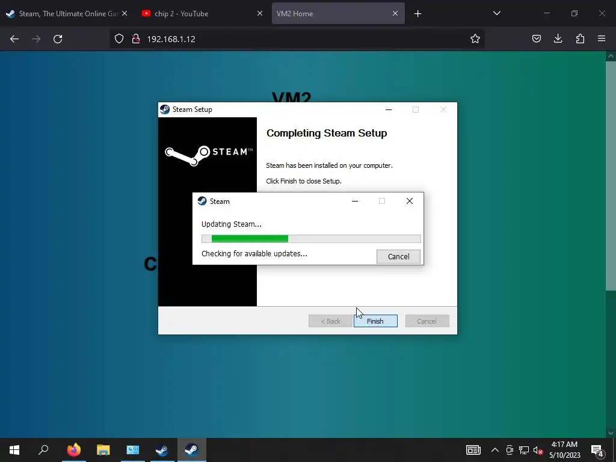Image resolution: width=616 pixels, height=462 pixels.
Task: Open the news and interests taskbar icon
Action: coord(473,450)
